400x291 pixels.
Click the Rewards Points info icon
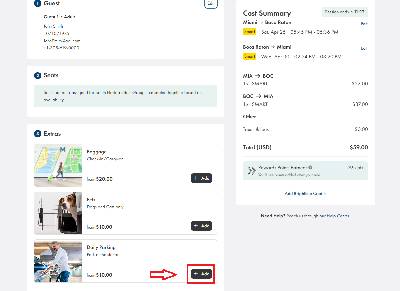[x=310, y=168]
